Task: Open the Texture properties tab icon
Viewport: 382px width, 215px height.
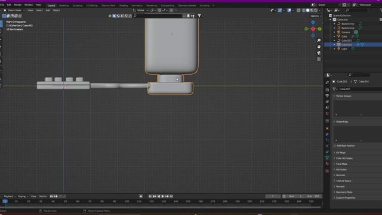Action: (x=327, y=171)
